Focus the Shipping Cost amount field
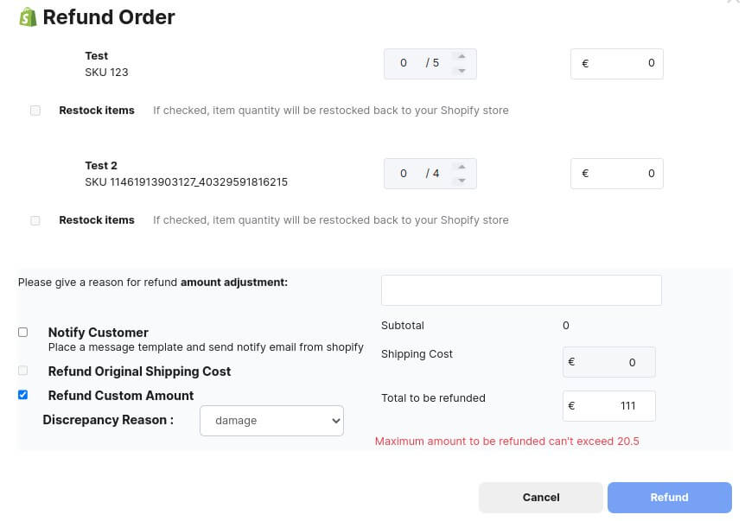 (x=609, y=362)
